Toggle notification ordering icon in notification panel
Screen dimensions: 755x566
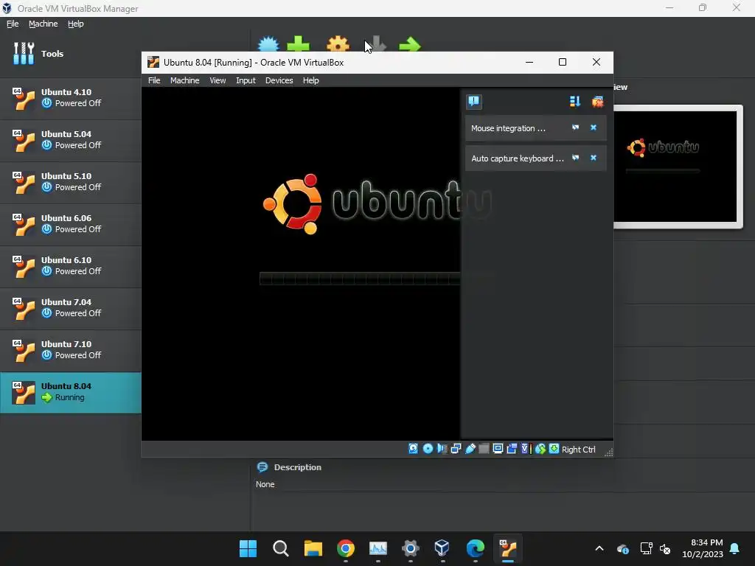click(x=575, y=102)
